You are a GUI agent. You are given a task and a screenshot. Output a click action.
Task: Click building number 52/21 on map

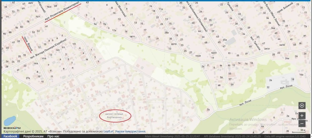coord(214,53)
